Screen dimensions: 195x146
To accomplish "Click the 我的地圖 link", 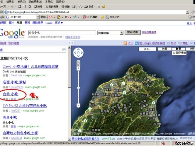I will point(14,43).
